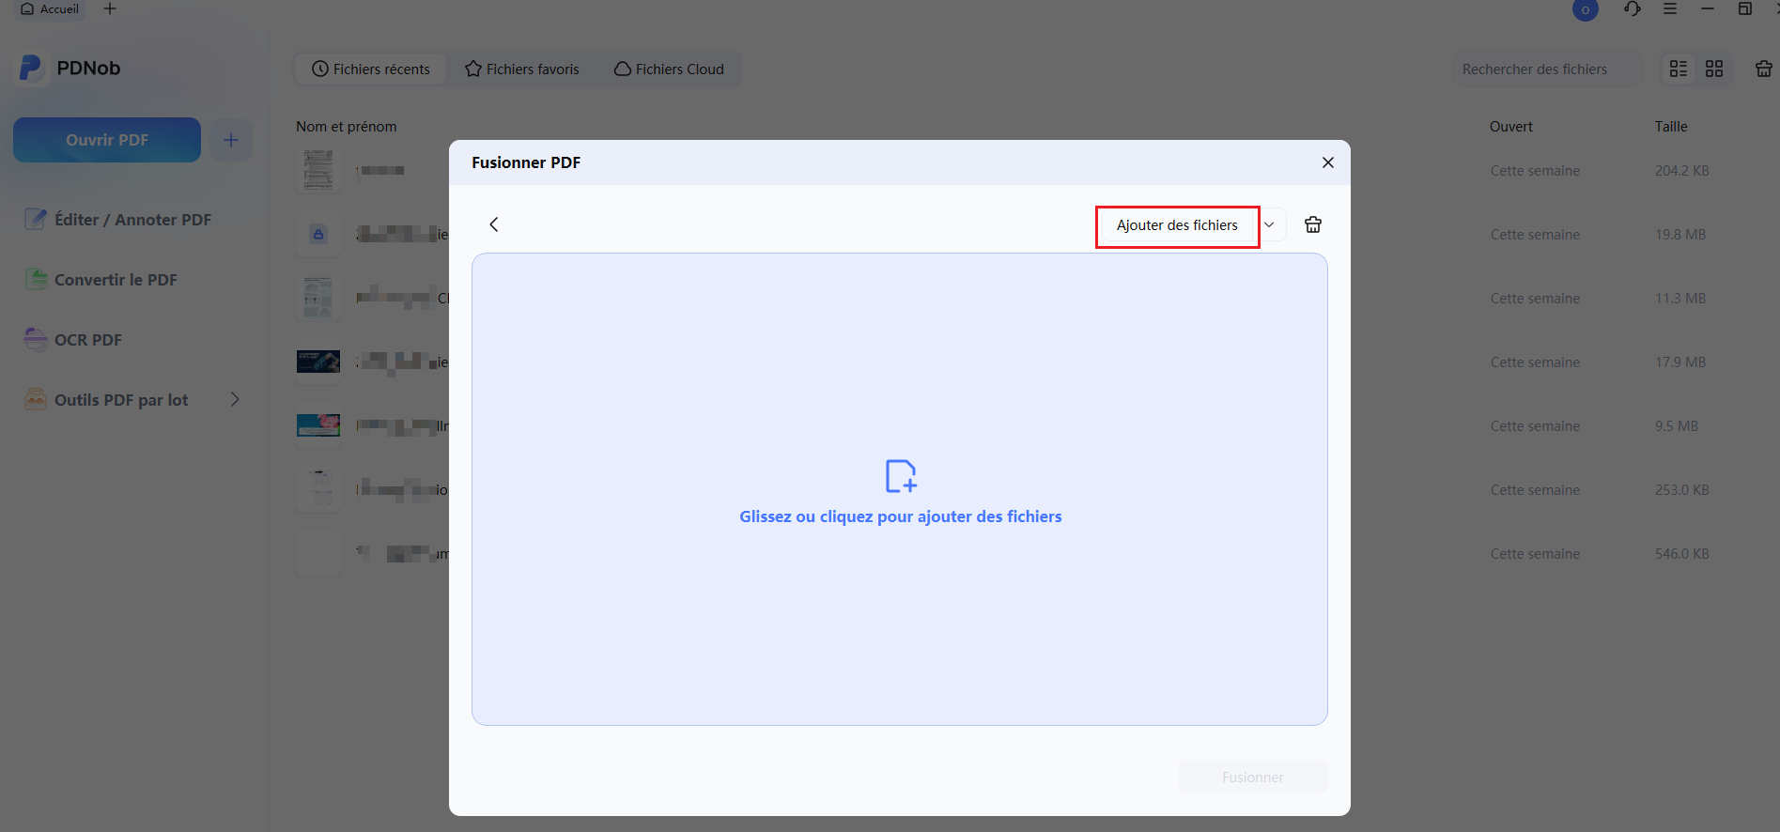Click the Outils PDF par lot icon
The width and height of the screenshot is (1780, 832).
(36, 399)
